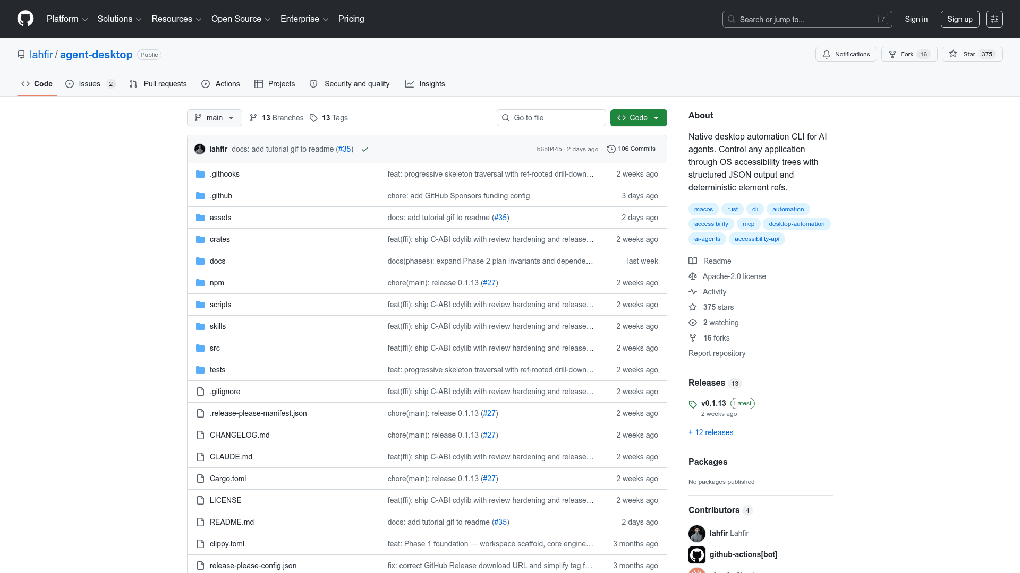Click the Sign in link
This screenshot has width=1020, height=573.
click(916, 19)
